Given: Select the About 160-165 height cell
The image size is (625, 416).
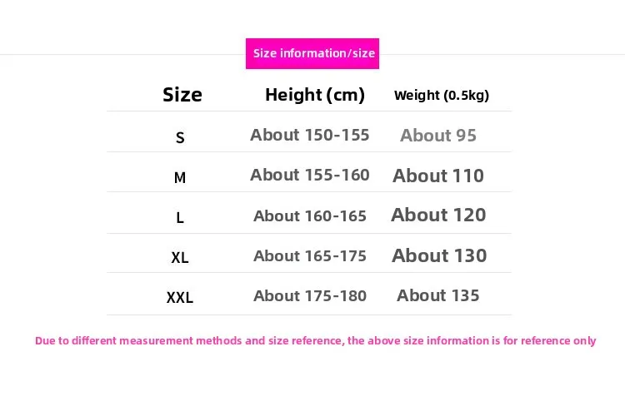Looking at the screenshot, I should (310, 215).
